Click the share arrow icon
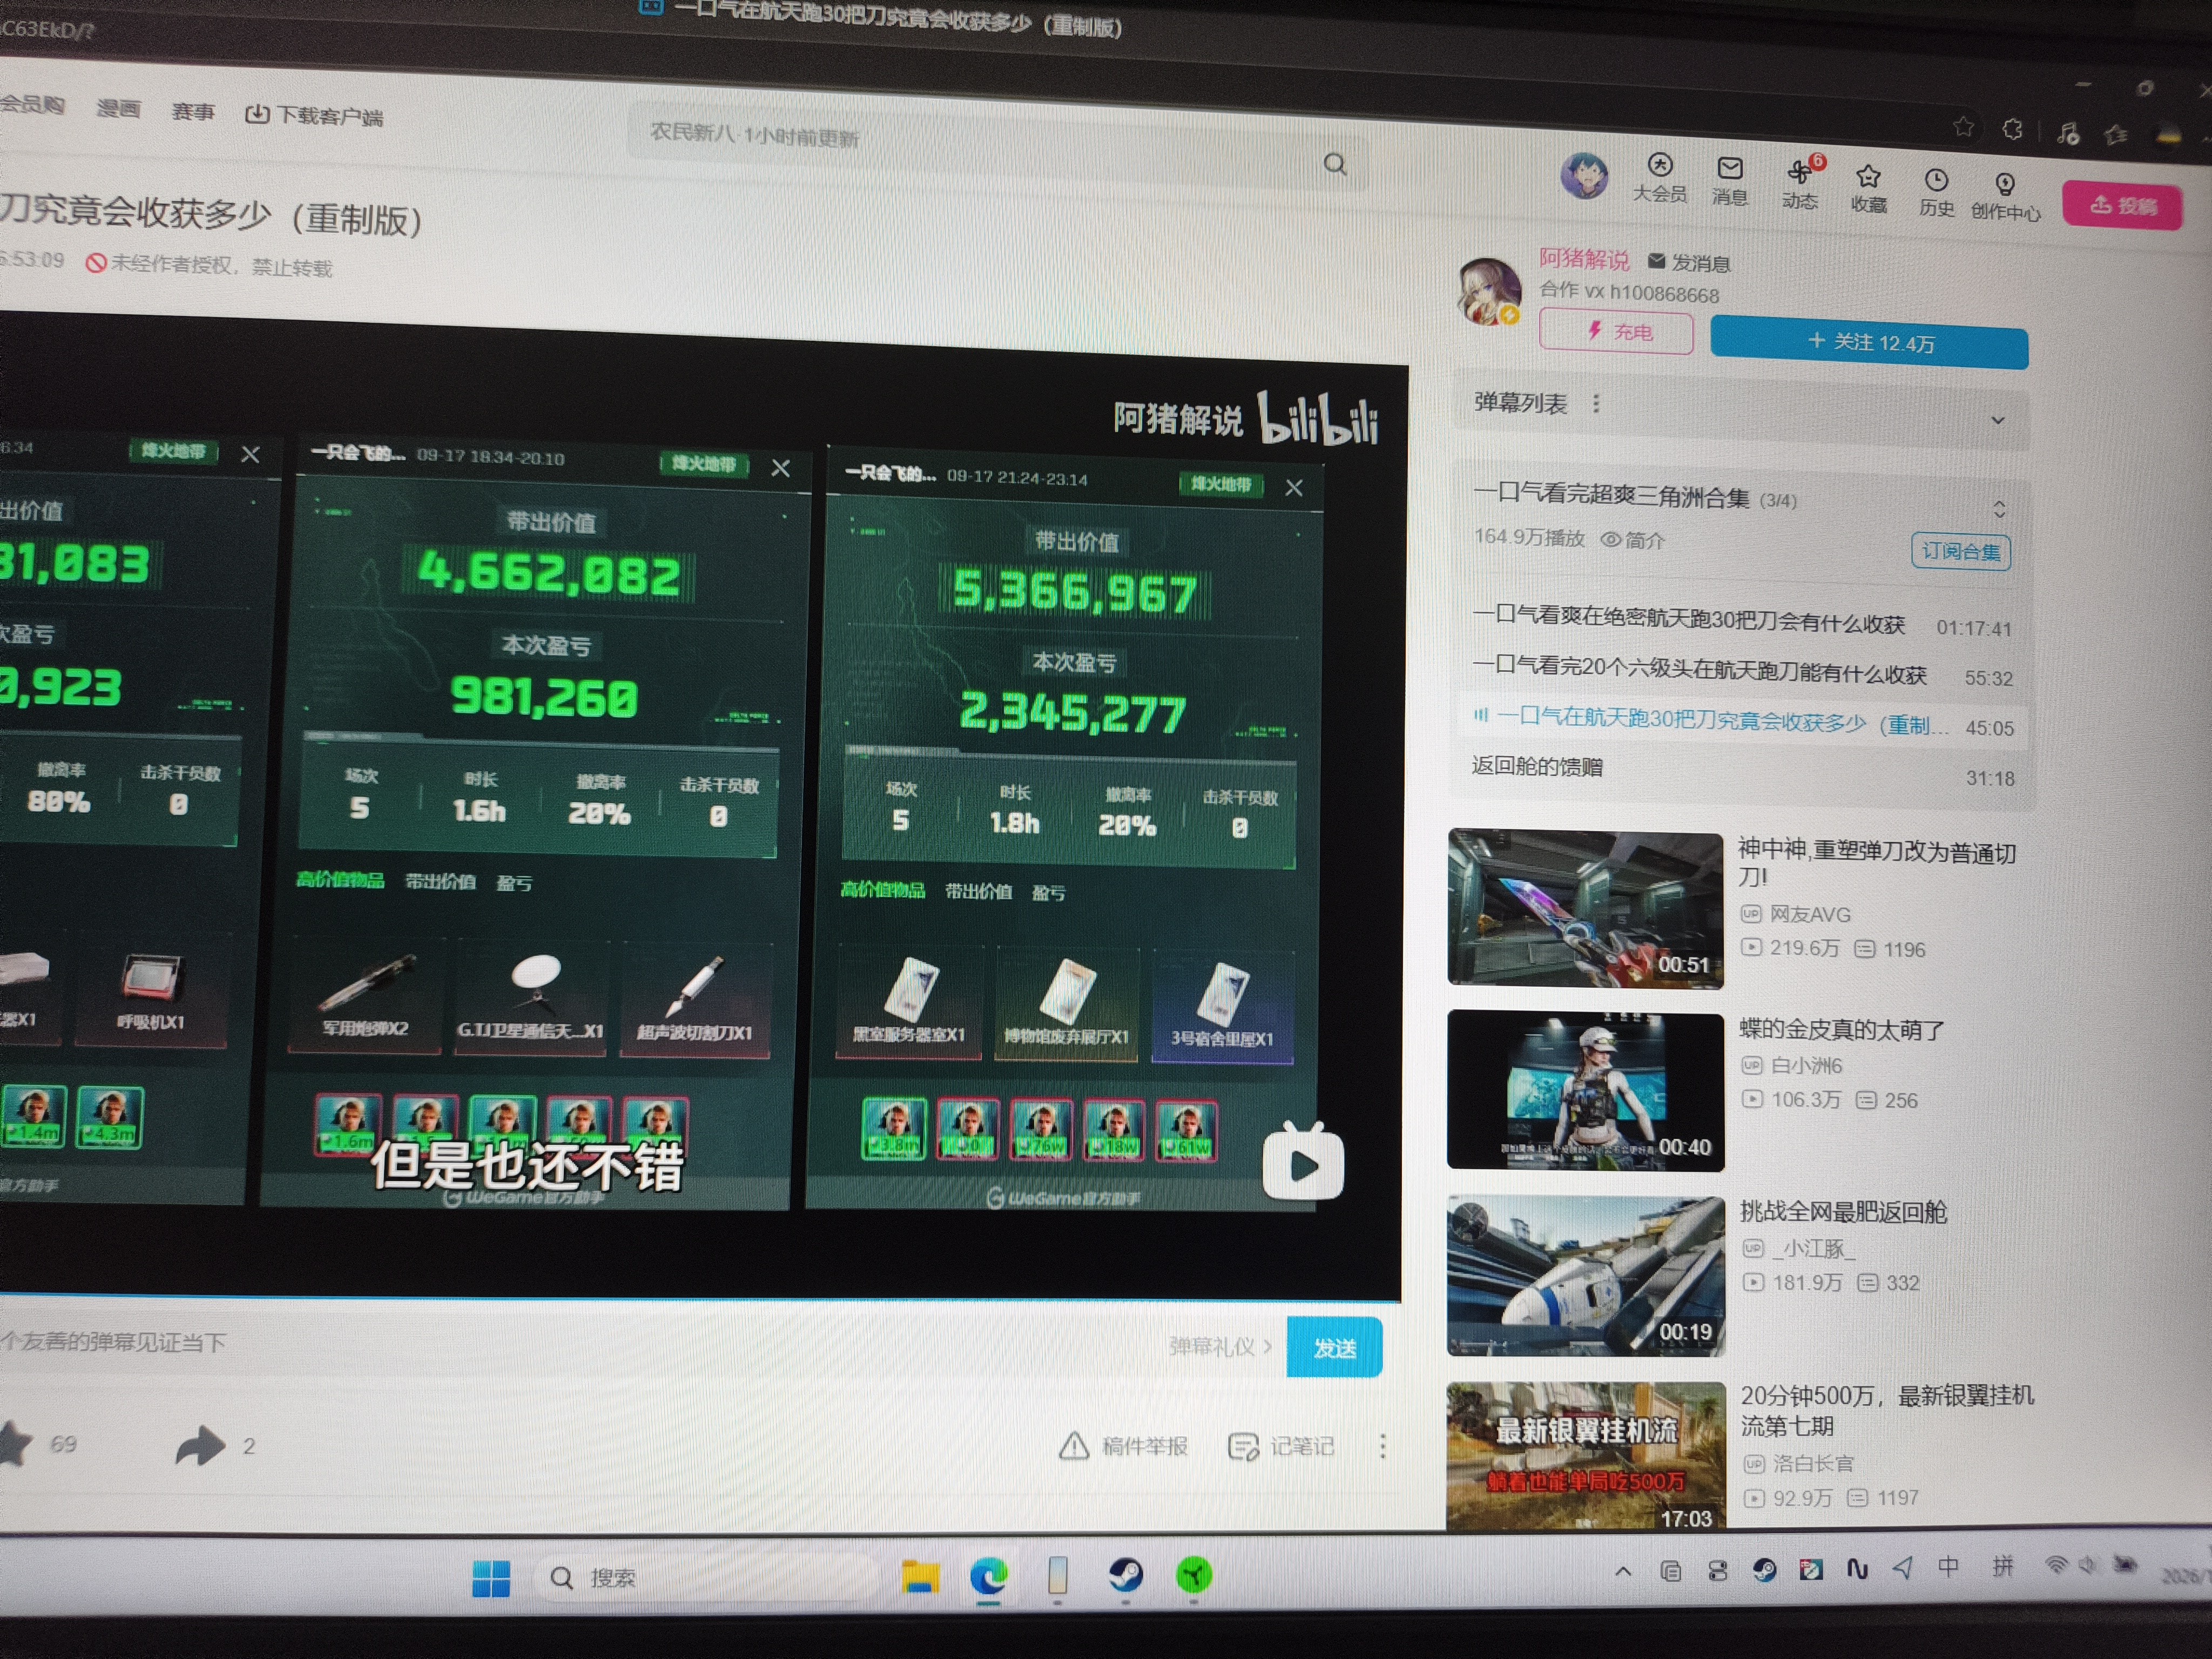Screen dimensions: 2212x1659 [x=200, y=1445]
